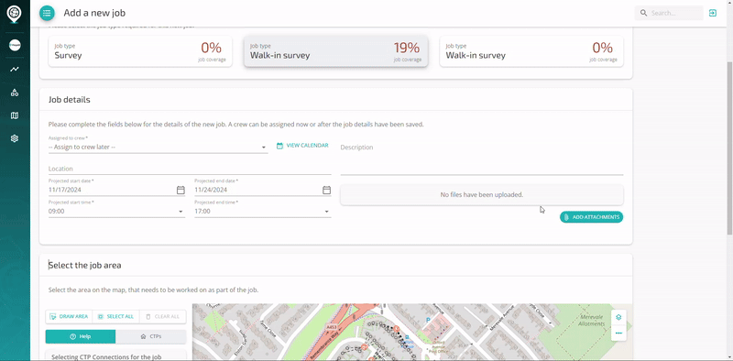Viewport: 733px width, 361px height.
Task: Click the app logo in sidebar
Action: pos(14,13)
